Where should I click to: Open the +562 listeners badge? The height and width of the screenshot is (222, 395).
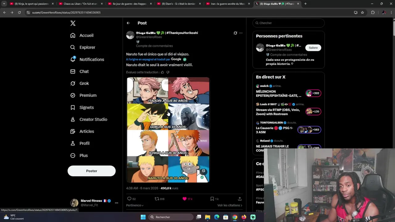coord(309,130)
